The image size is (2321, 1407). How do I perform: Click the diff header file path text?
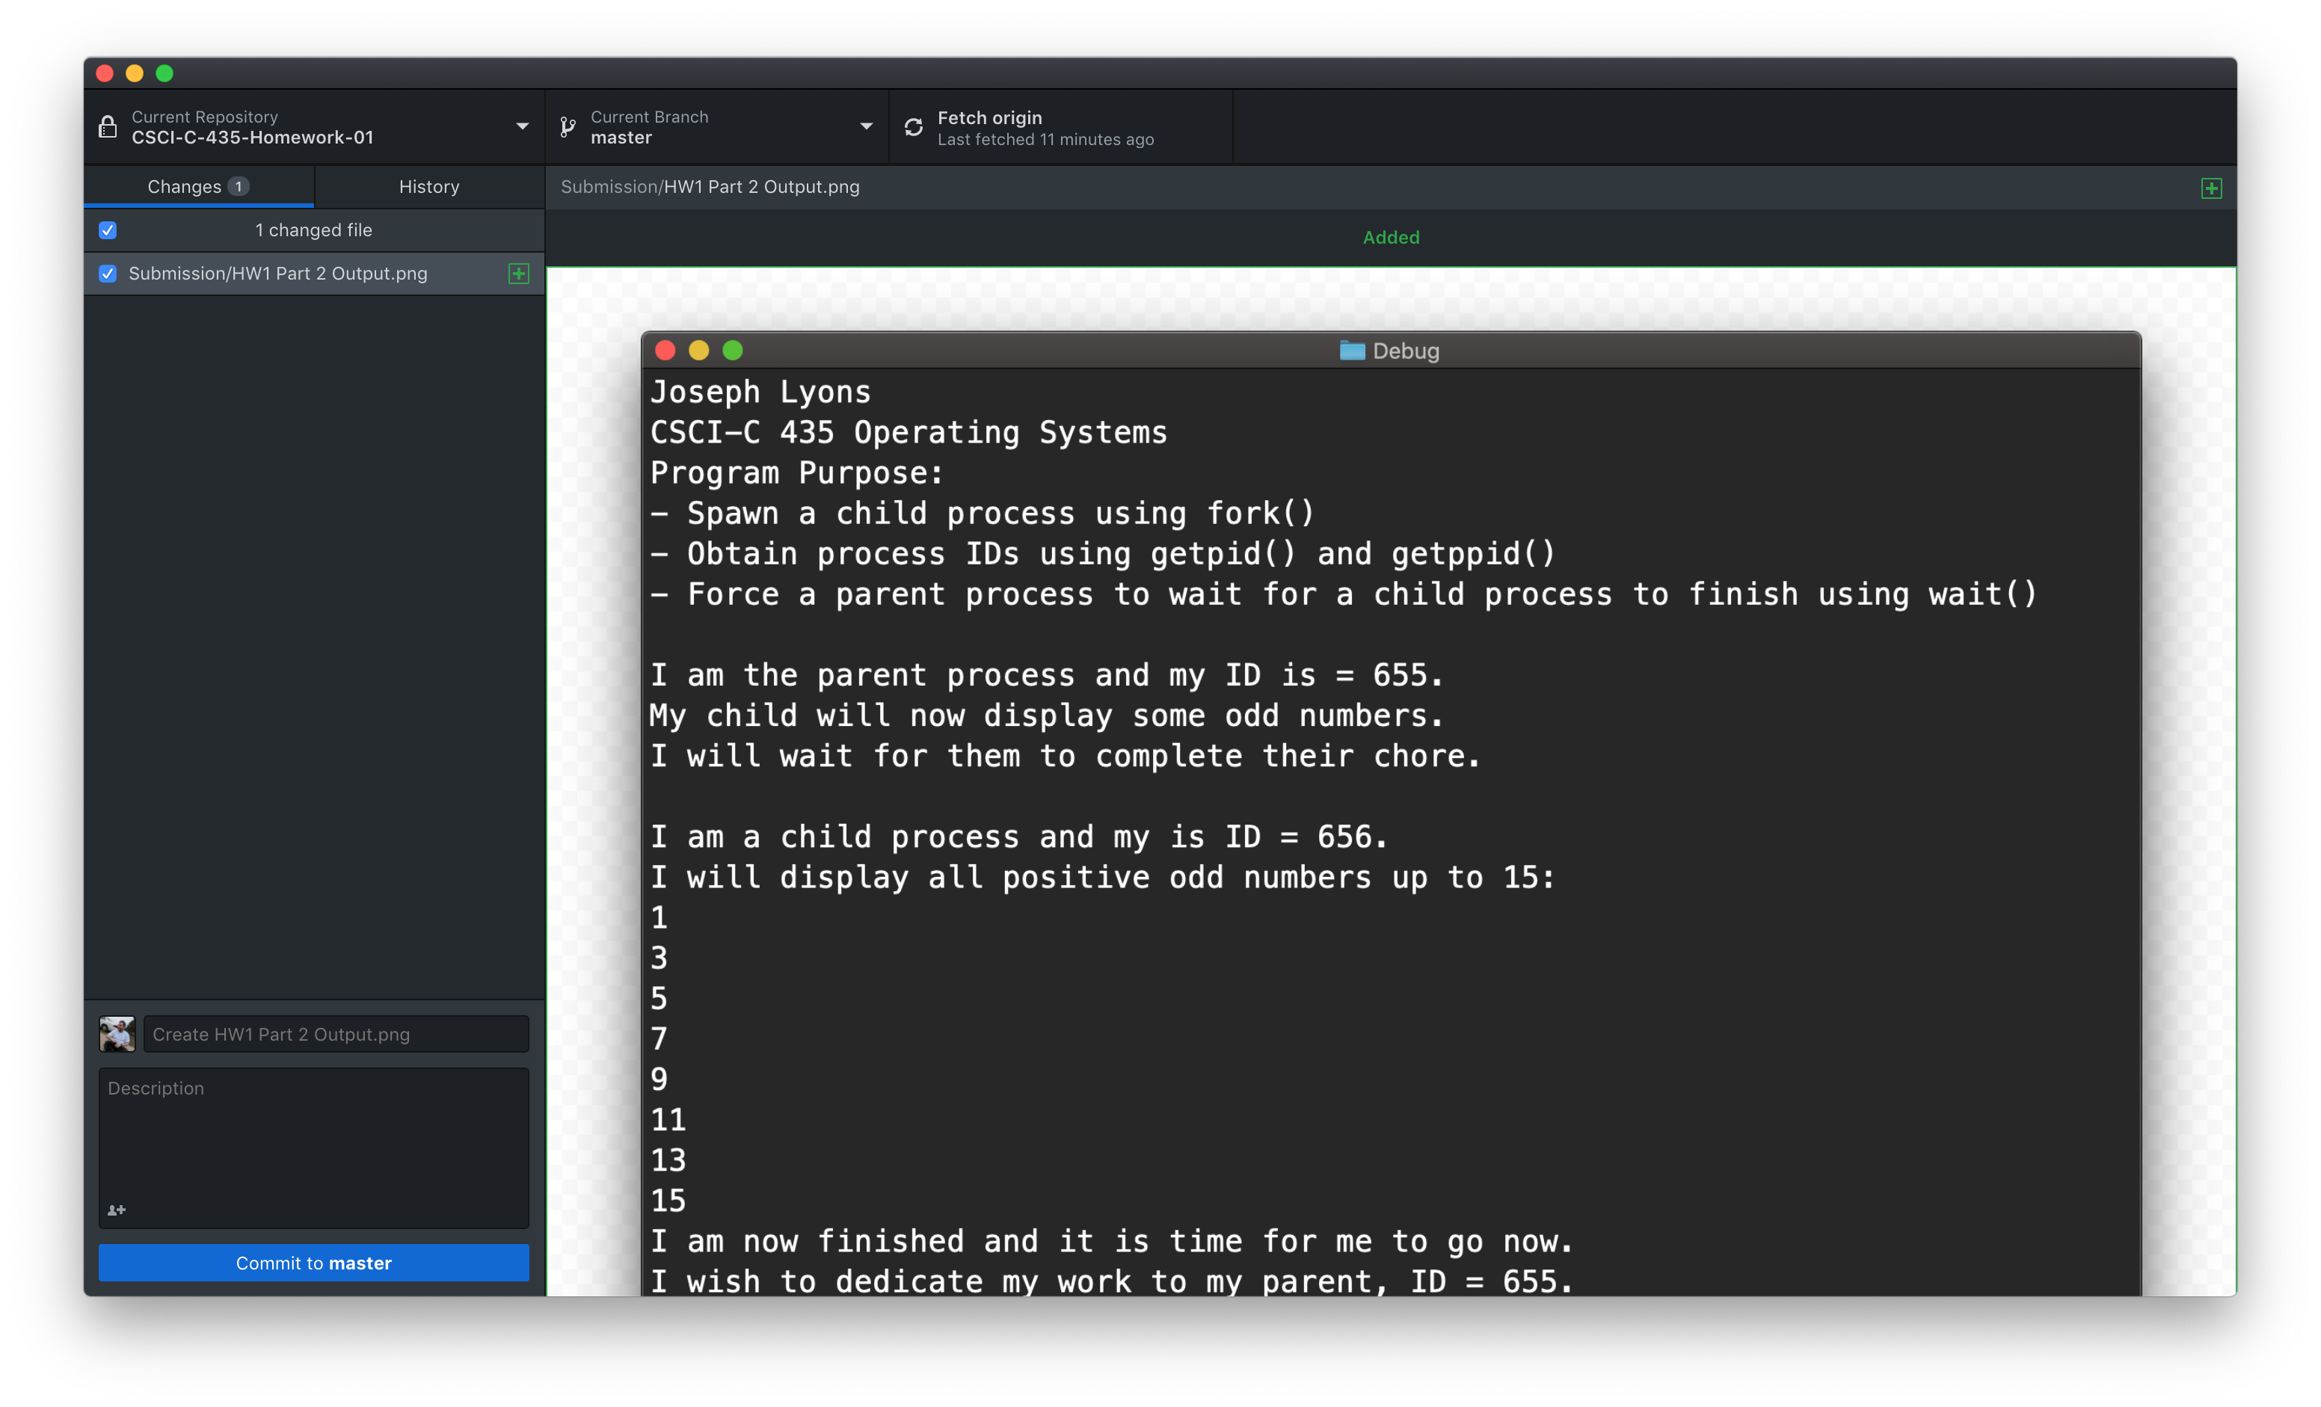tap(710, 186)
